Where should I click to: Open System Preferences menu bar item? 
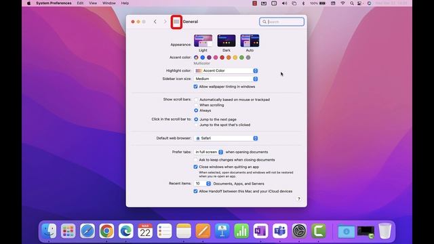pos(54,3)
